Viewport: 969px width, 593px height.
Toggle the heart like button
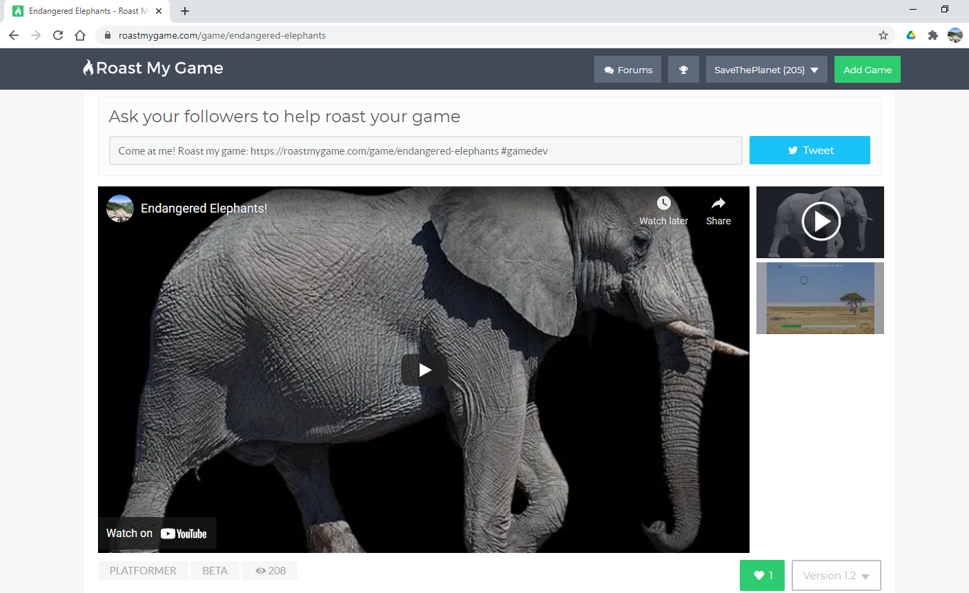[762, 575]
